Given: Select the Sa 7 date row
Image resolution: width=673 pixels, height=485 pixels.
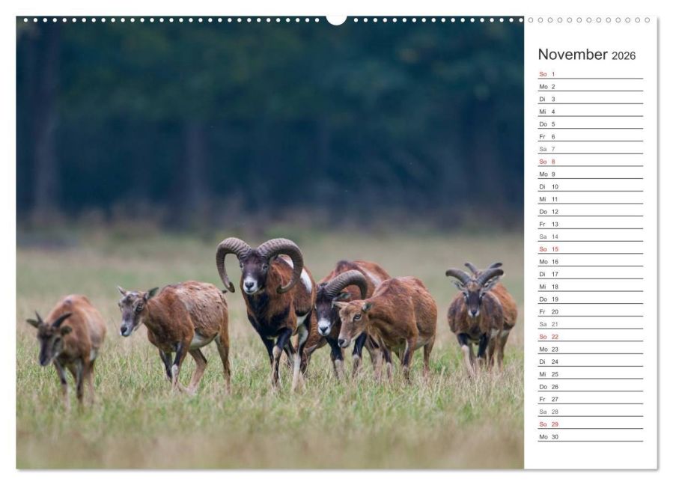Looking at the screenshot, I should click(x=591, y=148).
